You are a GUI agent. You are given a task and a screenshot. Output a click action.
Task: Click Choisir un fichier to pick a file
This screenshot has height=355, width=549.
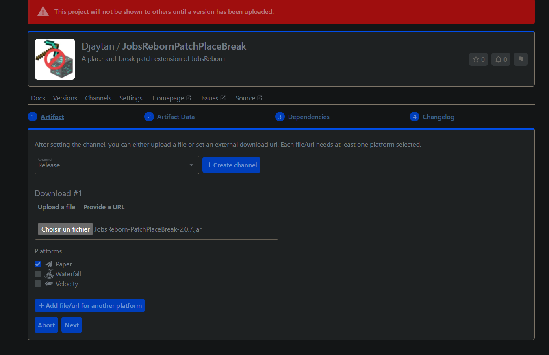coord(65,229)
